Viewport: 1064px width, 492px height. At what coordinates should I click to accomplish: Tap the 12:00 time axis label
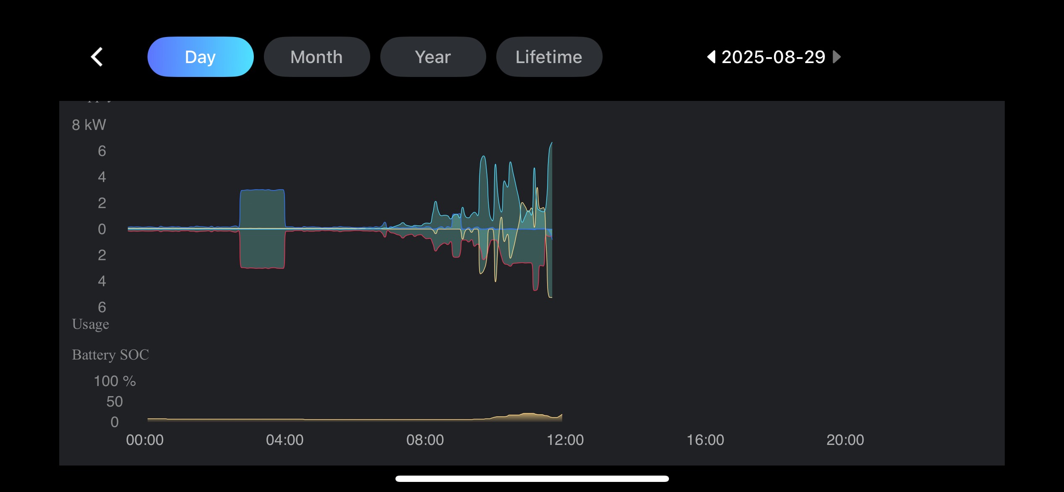point(565,440)
